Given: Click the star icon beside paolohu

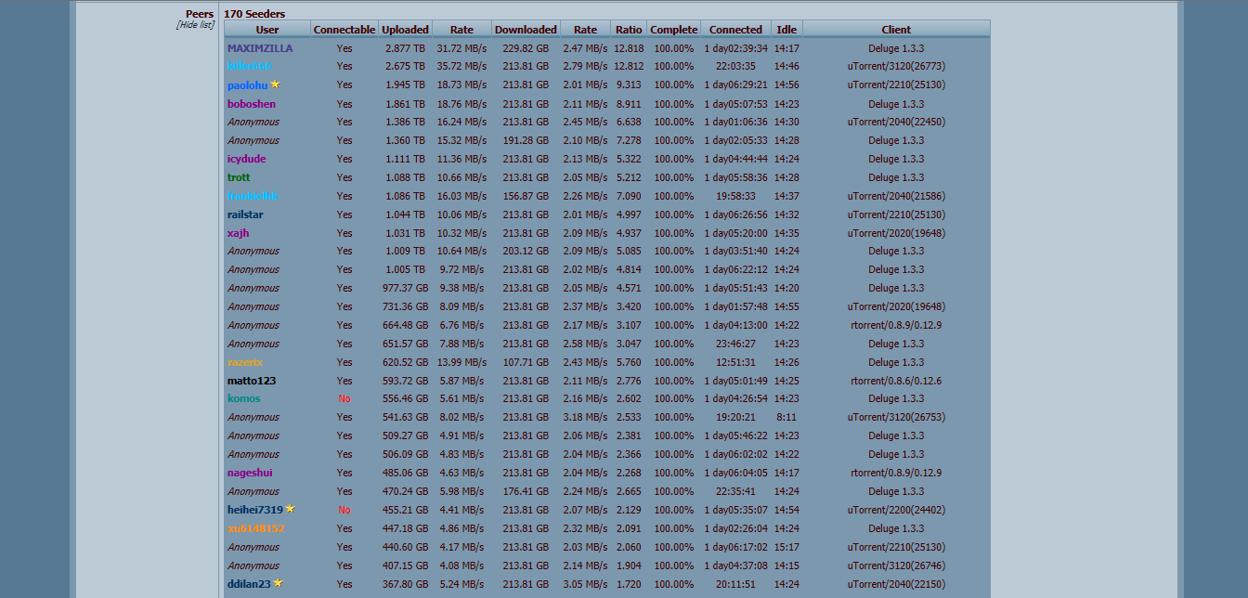Looking at the screenshot, I should point(275,84).
